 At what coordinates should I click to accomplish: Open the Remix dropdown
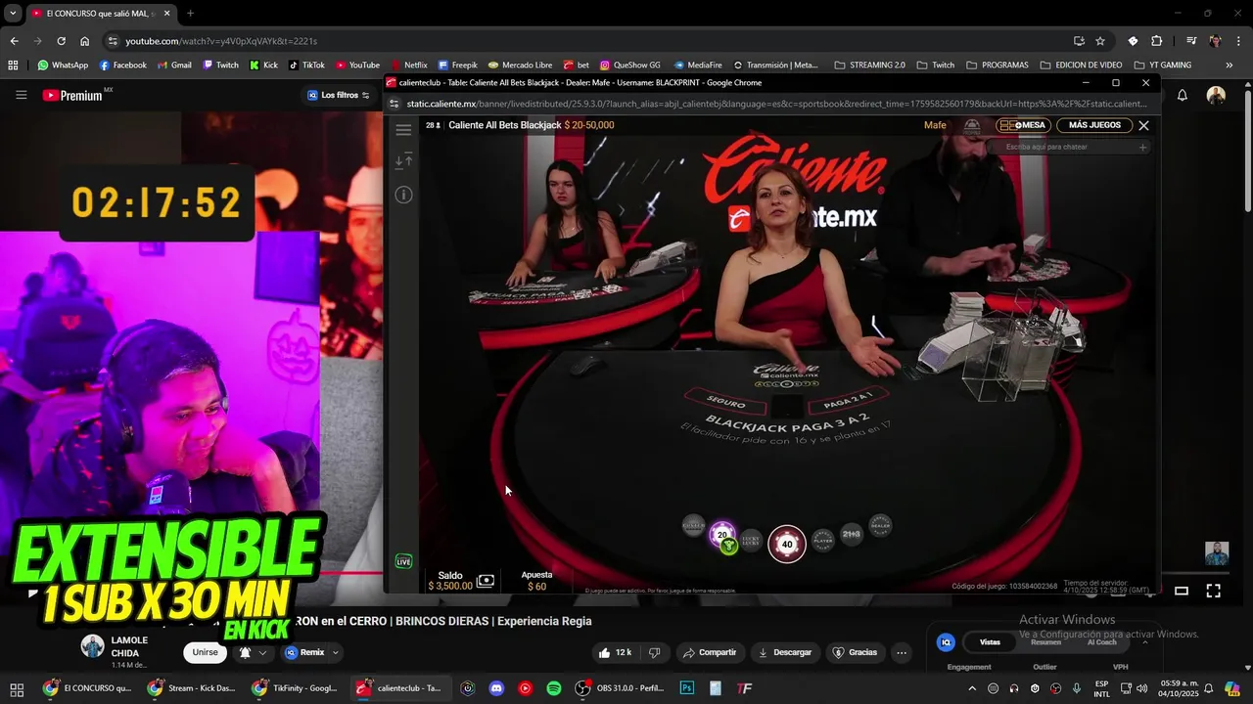(312, 652)
